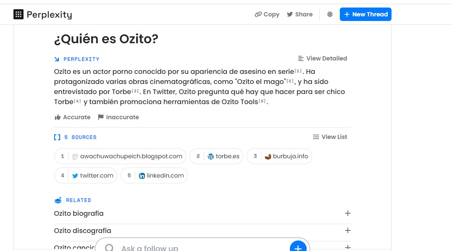Open source 4 twitter.com
This screenshot has height=251, width=452.
coord(86,175)
